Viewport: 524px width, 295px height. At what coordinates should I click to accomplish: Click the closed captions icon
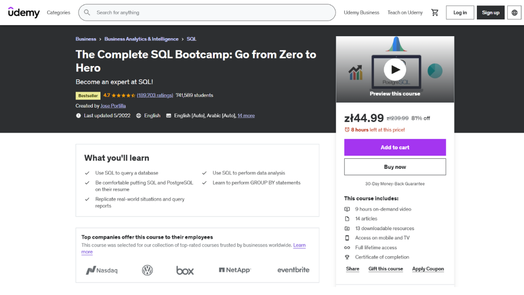(169, 116)
